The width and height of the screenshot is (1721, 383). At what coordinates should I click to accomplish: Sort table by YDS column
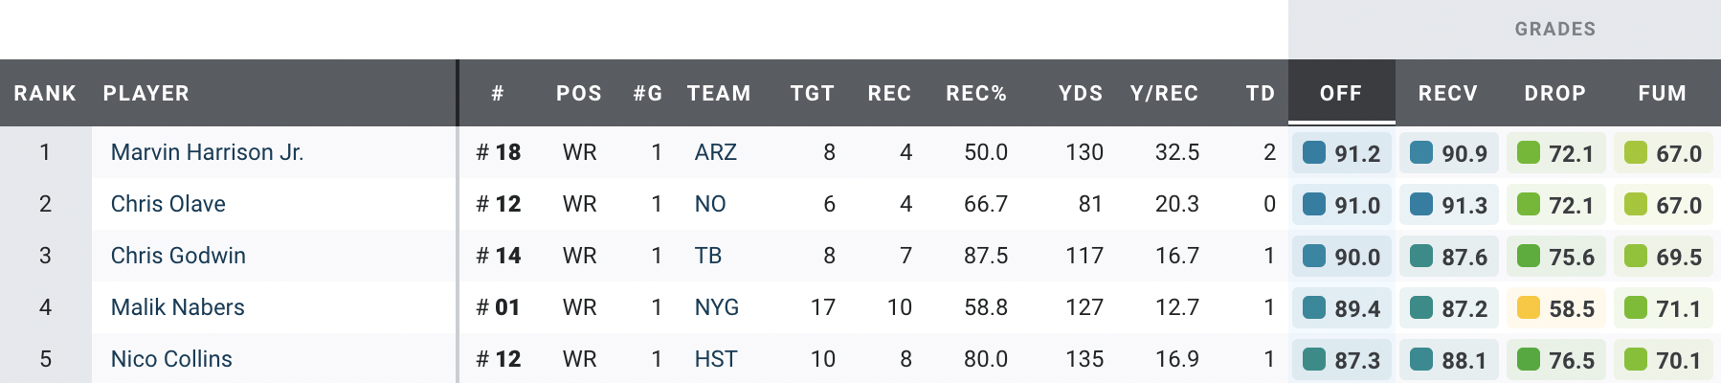(1080, 93)
